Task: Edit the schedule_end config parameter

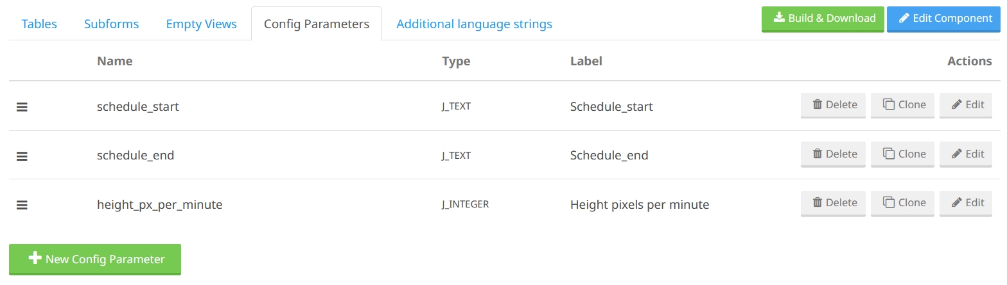Action: click(966, 154)
